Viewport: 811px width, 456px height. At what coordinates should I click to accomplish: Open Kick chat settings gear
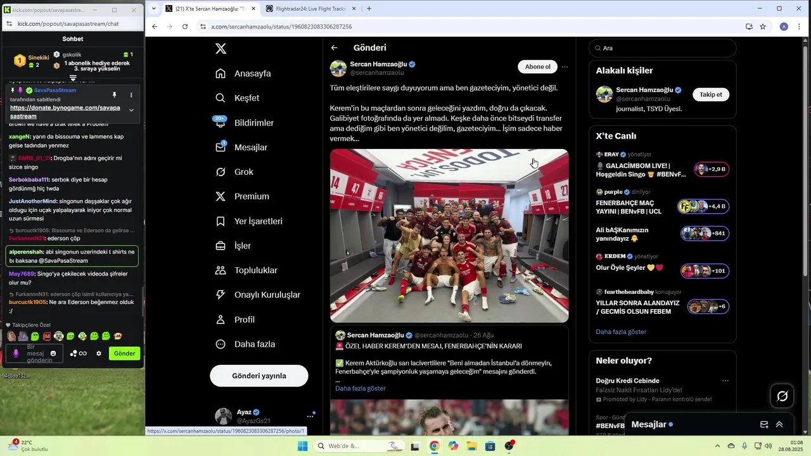click(99, 353)
